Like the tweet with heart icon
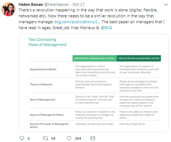This screenshot has height=142, width=171. (69, 138)
